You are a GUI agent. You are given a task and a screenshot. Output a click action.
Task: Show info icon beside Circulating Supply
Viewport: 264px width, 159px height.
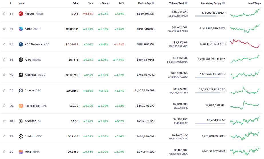tap(224, 3)
